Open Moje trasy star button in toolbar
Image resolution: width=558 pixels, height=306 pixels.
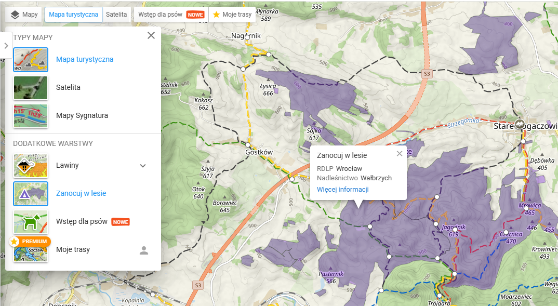232,15
